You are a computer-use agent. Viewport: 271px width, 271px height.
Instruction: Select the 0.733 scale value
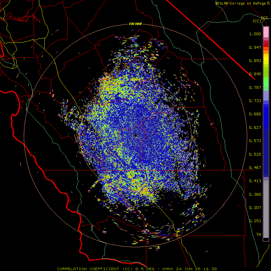(x=255, y=101)
